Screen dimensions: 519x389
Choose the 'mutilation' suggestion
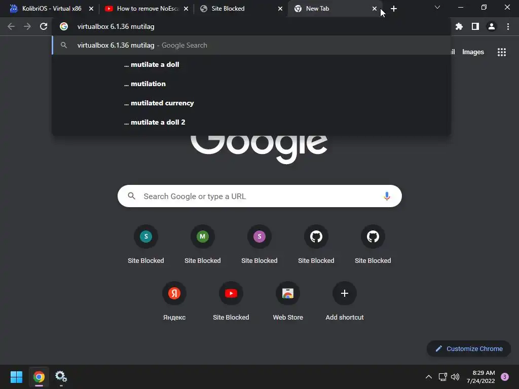point(251,84)
